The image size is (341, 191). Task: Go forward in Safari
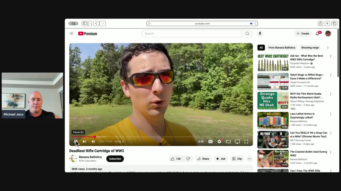(103, 24)
